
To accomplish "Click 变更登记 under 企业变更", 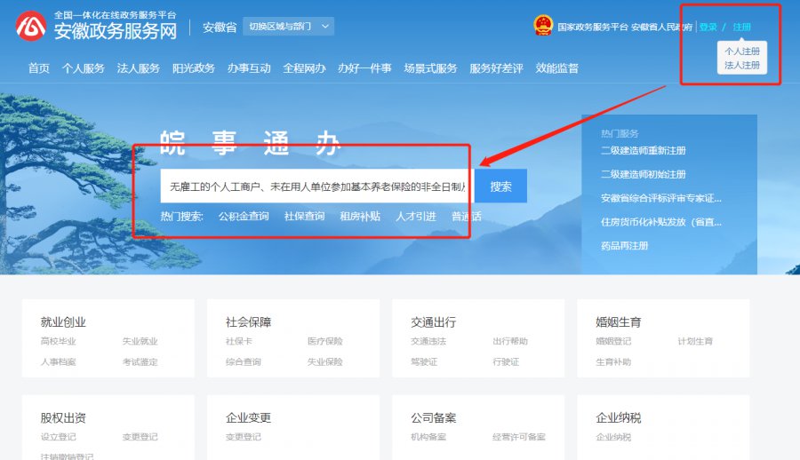I will (244, 437).
